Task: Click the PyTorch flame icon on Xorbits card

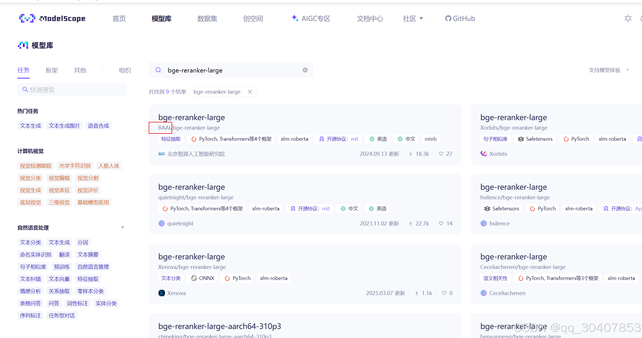Action: point(566,139)
